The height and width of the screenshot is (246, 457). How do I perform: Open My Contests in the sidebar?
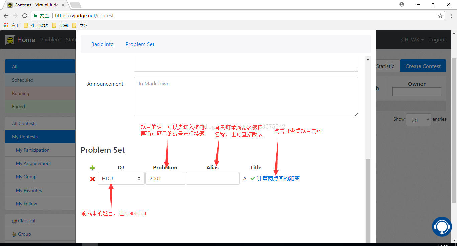(40, 137)
